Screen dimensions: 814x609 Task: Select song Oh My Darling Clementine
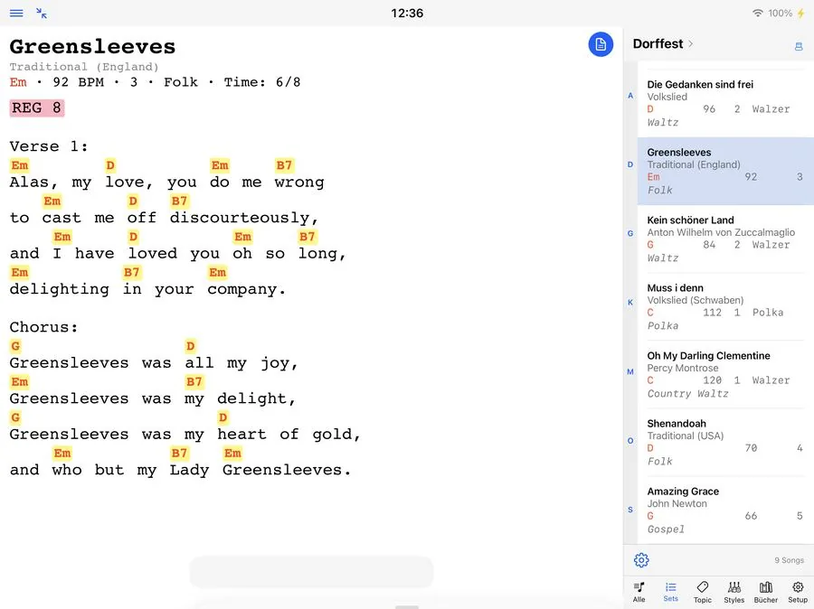725,375
